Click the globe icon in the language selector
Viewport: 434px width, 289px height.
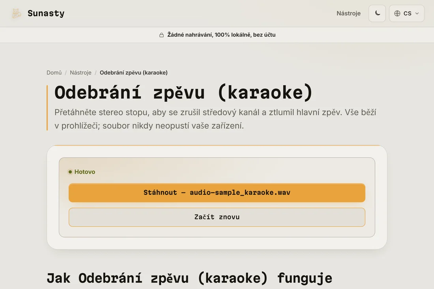click(x=397, y=13)
